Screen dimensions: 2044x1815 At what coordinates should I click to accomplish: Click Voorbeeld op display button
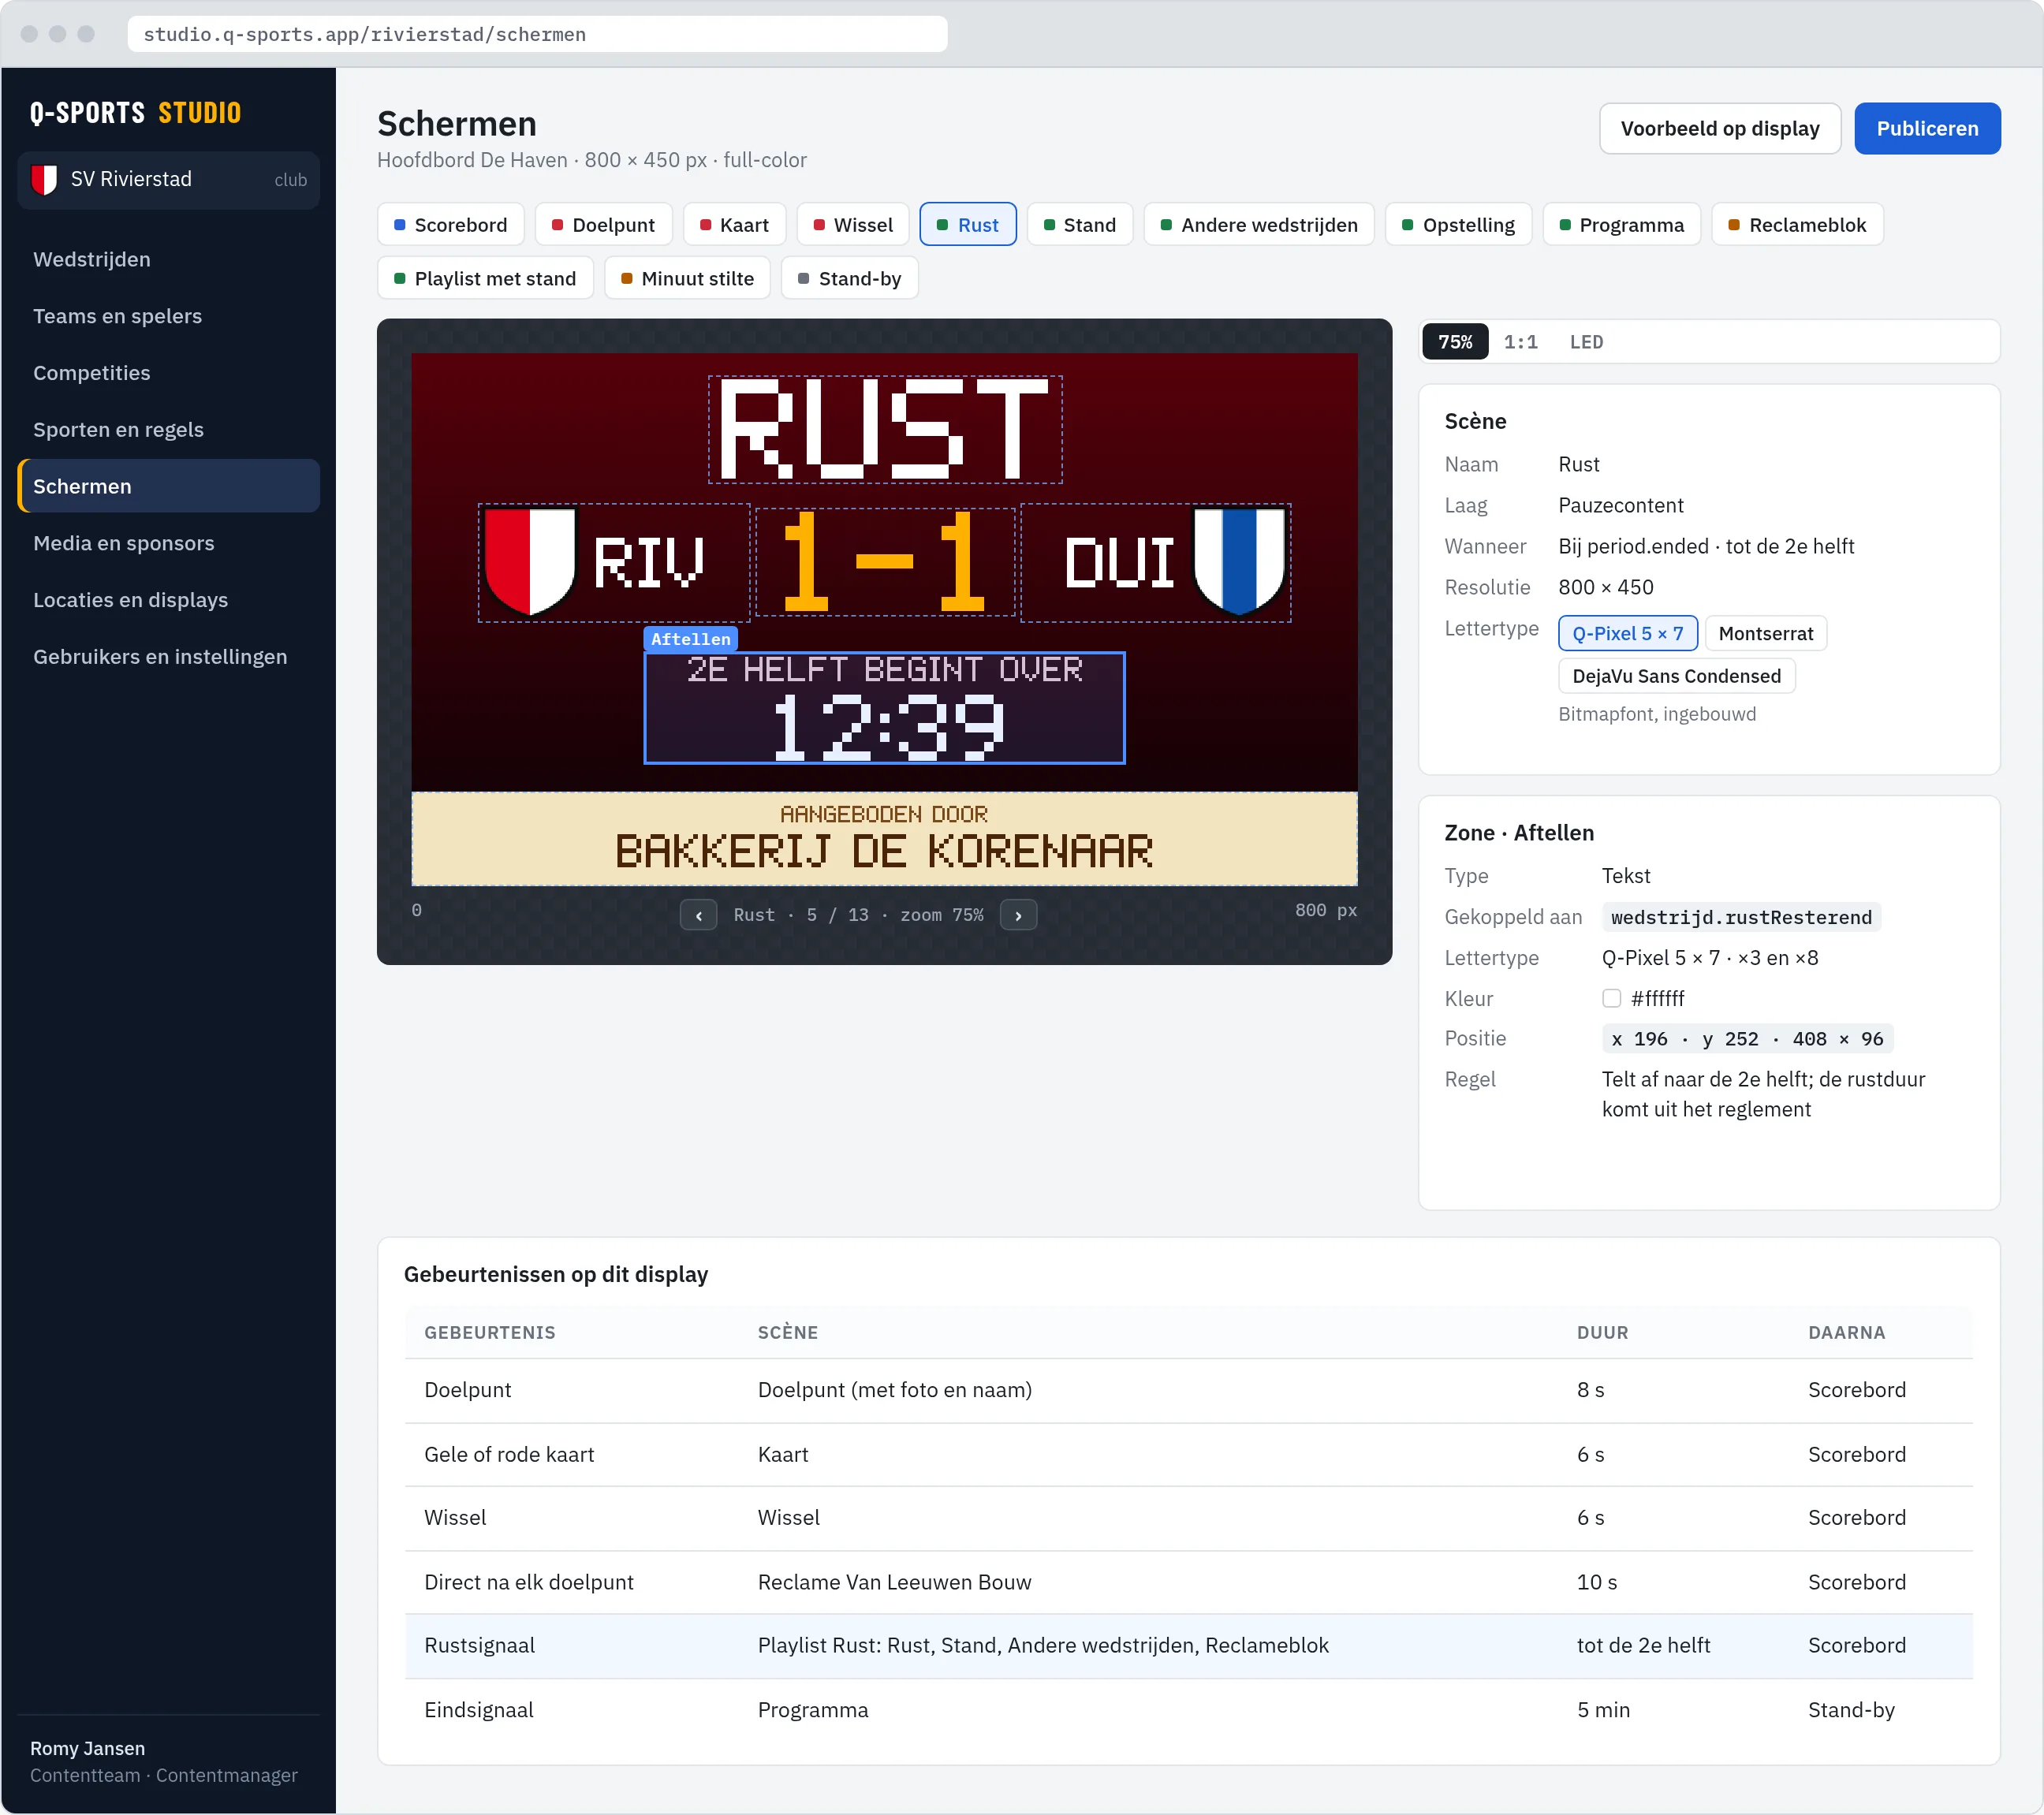(1719, 128)
